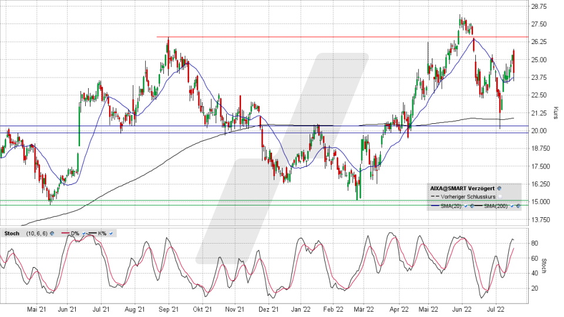Click the Jan '22 date axis label
564x317 pixels.
(x=301, y=309)
